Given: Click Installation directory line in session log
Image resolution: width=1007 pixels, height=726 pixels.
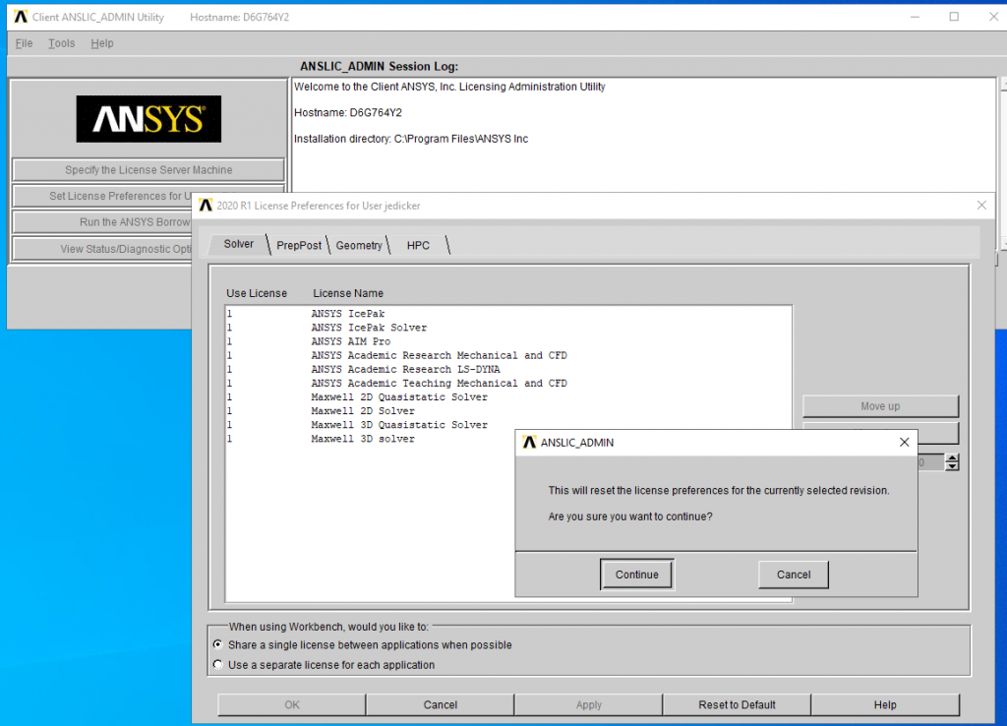Looking at the screenshot, I should 411,139.
